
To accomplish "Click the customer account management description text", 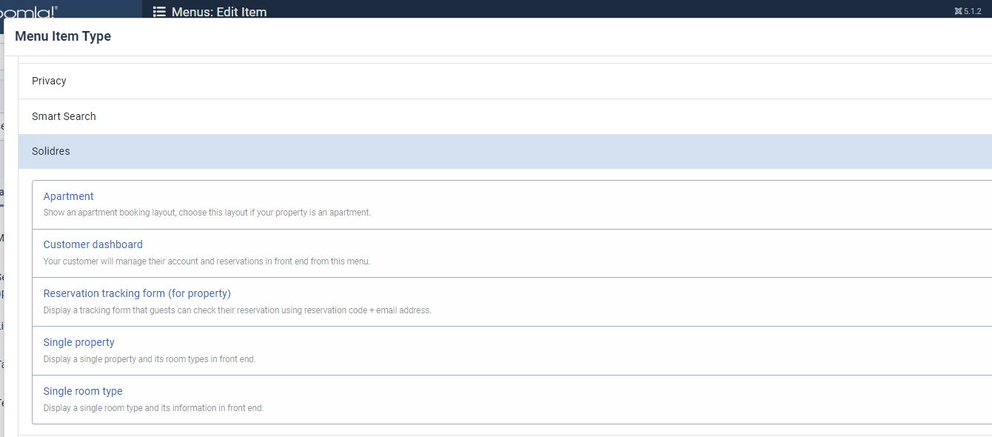I will click(207, 261).
